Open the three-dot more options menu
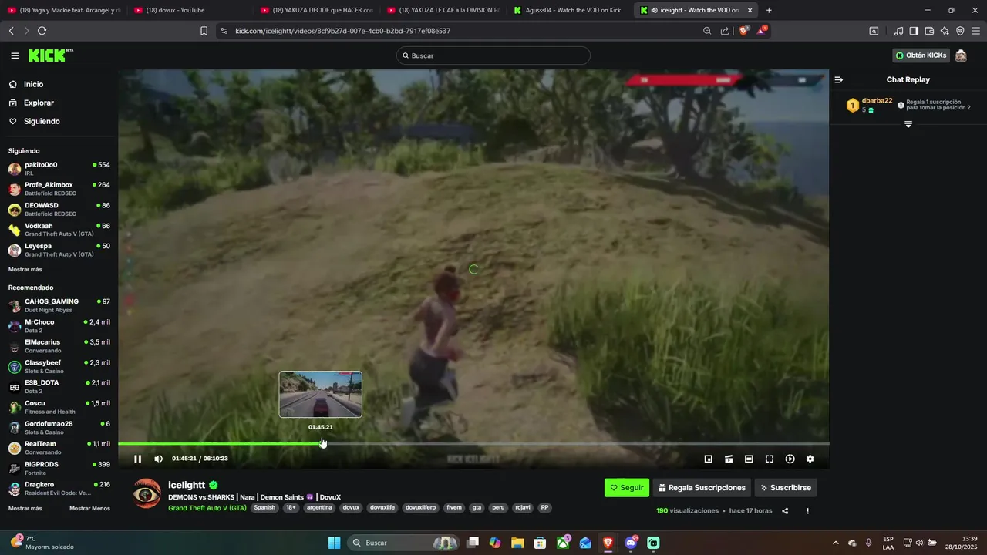Viewport: 987px width, 555px height. coord(807,510)
